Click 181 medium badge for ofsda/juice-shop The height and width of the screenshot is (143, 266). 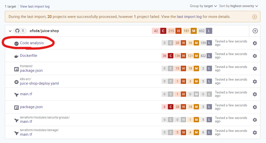[189, 31]
